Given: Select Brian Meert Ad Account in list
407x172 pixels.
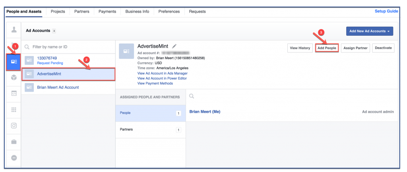Looking at the screenshot, I should pyautogui.click(x=58, y=87).
